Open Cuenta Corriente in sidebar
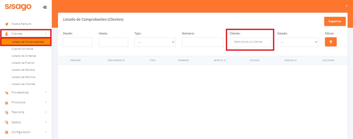Viewport: 353px width, 139px height. pyautogui.click(x=22, y=49)
